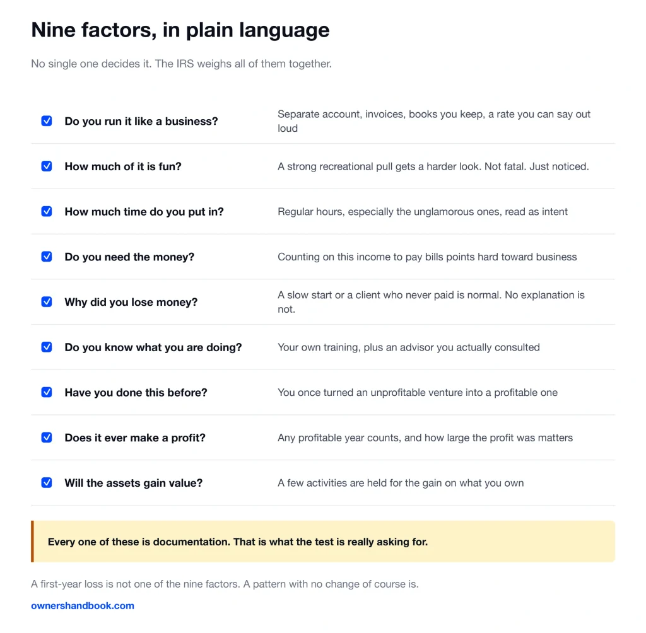Toggle "Do you know what you are doing?" checkbox
This screenshot has width=646, height=633.
point(47,347)
